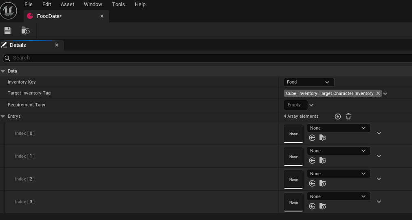Remove Cube_Inventory.Target.Character.Inventory tag with X
Image resolution: width=412 pixels, height=220 pixels.
click(x=378, y=93)
